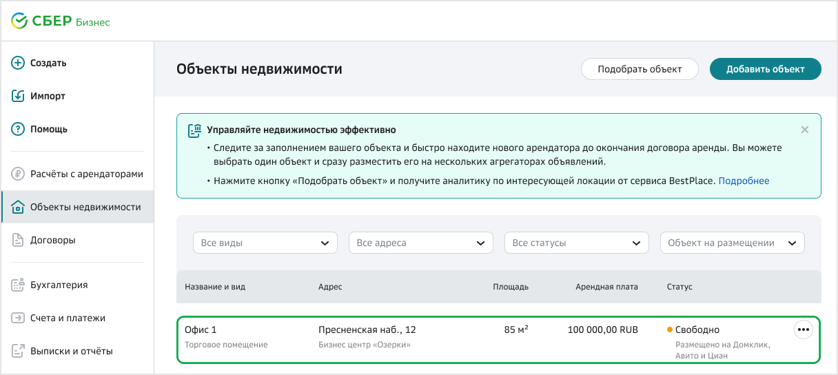Viewport: 838px width, 375px height.
Task: Click the Помощь question mark icon
Action: 19,129
